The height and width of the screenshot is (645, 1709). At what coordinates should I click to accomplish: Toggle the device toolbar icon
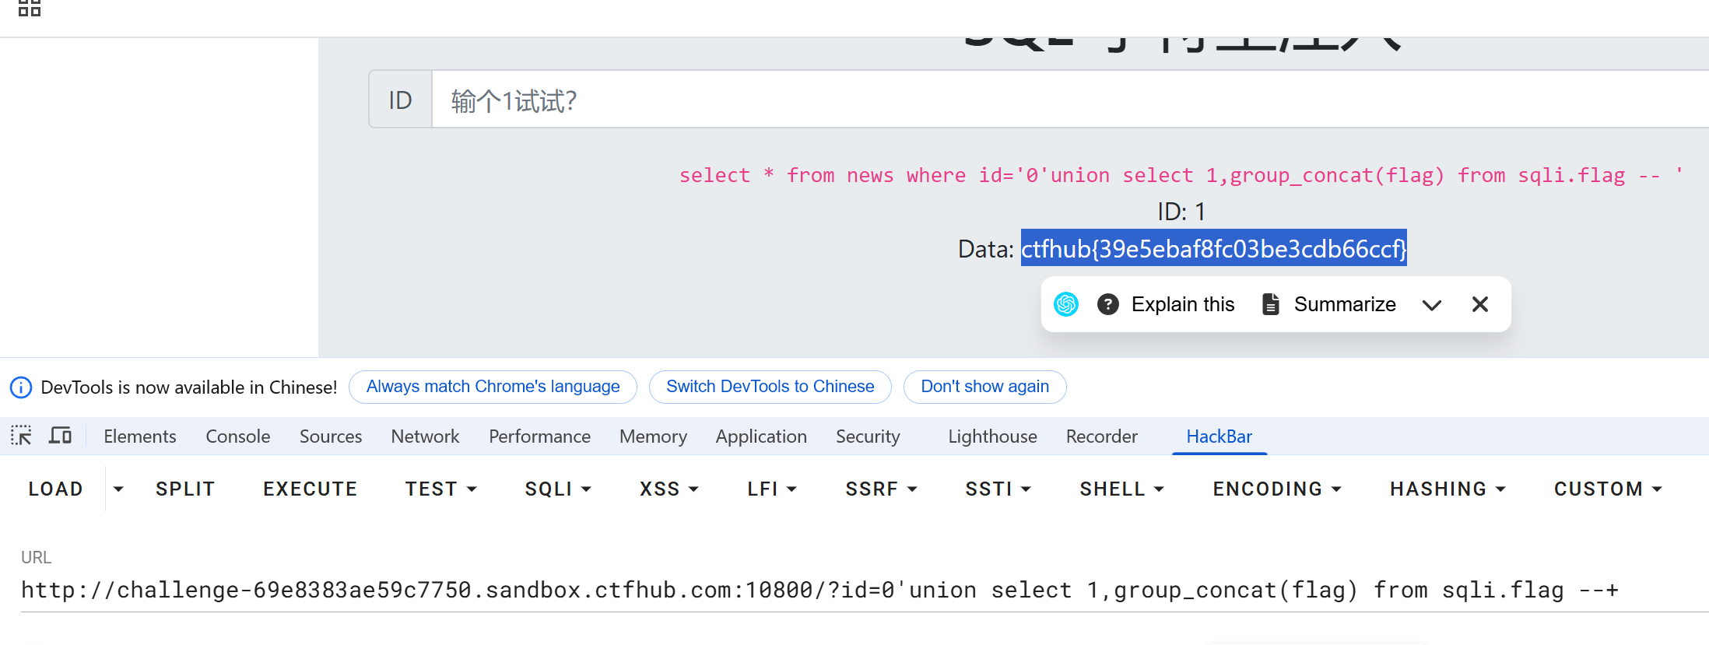coord(60,436)
